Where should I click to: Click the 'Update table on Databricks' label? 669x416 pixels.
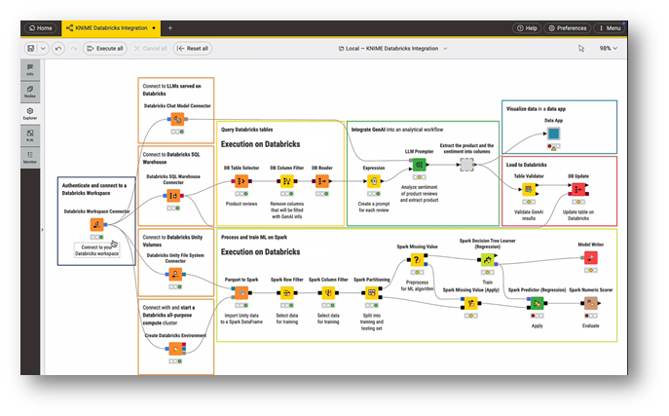[x=578, y=215]
